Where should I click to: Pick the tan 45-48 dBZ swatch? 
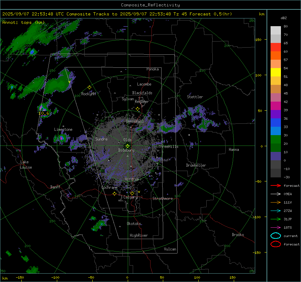pyautogui.click(x=276, y=89)
